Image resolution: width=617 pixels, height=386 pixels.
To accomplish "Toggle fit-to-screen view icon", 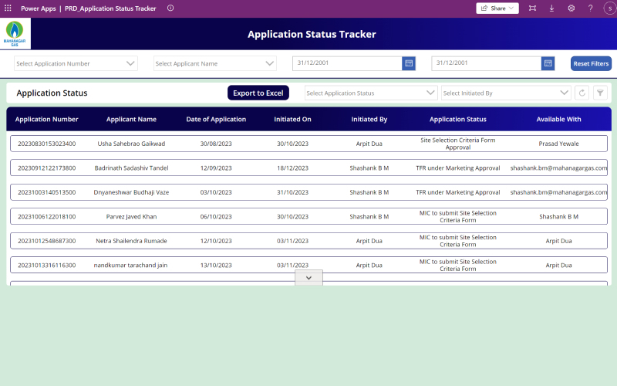I will point(532,8).
